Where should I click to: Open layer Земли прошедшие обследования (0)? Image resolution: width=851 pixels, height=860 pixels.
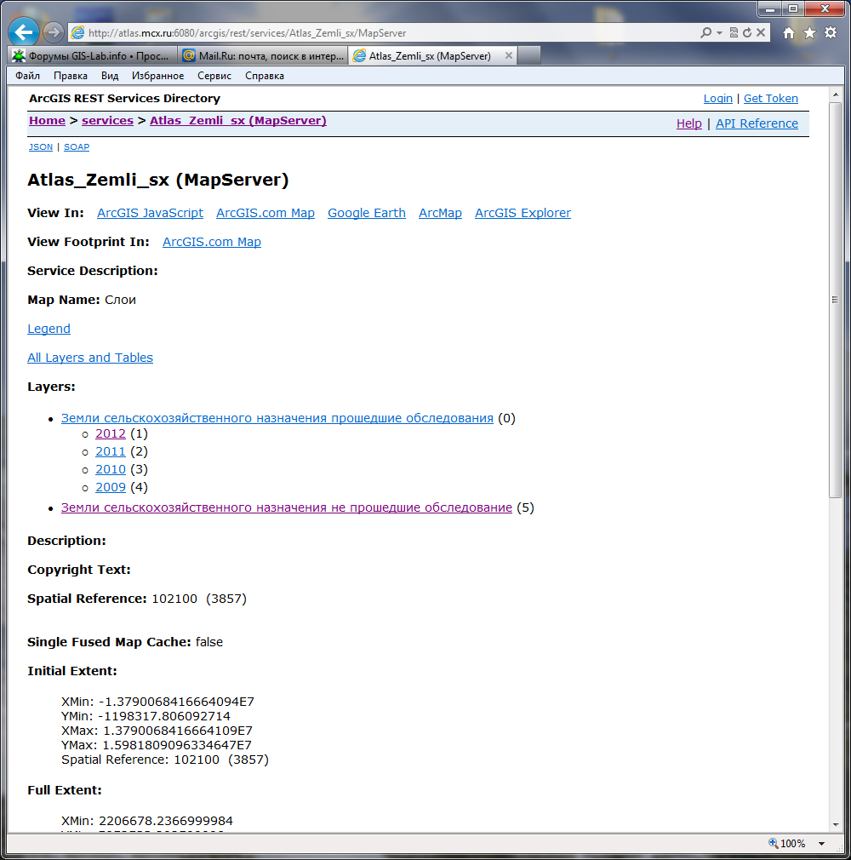[x=277, y=418]
